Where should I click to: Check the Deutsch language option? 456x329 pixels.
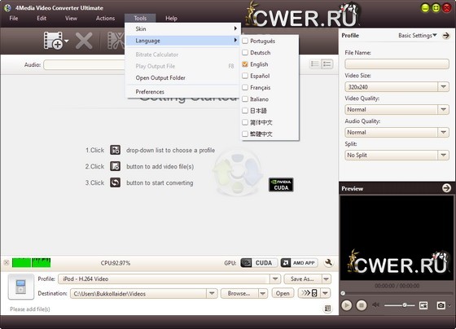tap(245, 52)
